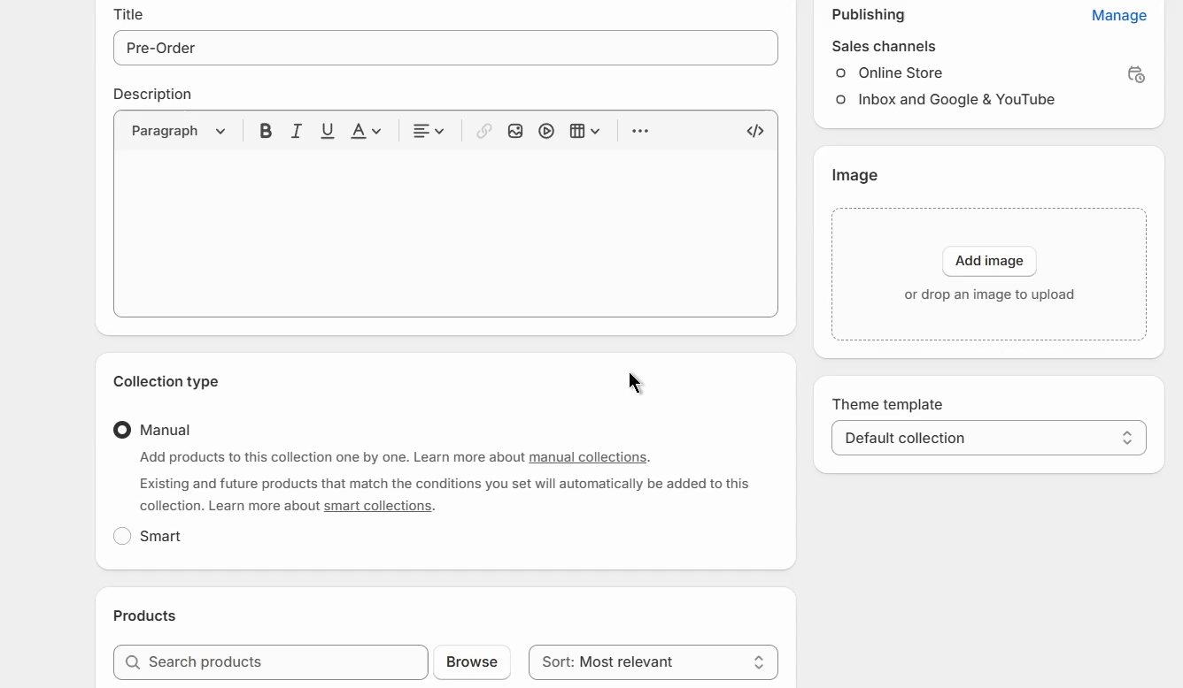The image size is (1183, 688).
Task: Click into the Search products field
Action: click(271, 662)
